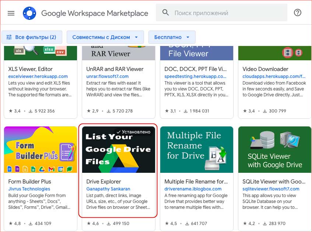This screenshot has width=312, height=232.
Task: Open the SQLite Viewer with Google Drive banner
Action: tap(274, 150)
